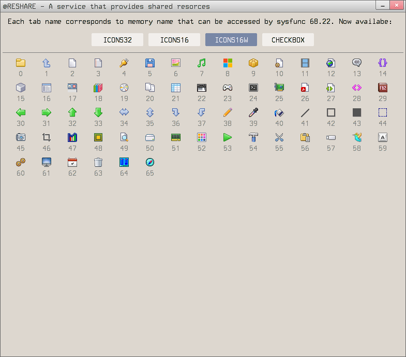
Task: Click the yellow folder icon 0
Action: (21, 63)
